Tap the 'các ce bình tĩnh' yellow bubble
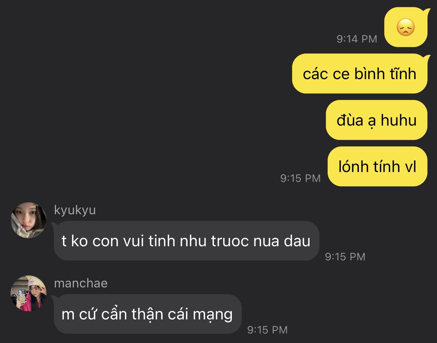The image size is (437, 343). [x=360, y=74]
